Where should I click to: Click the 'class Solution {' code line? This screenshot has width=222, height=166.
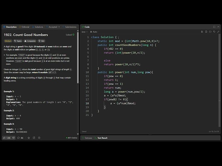[104, 37]
